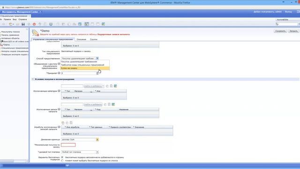The height and width of the screenshot is (169, 300).
Task: Select Импорты кодов специальных item
Action: (15, 51)
